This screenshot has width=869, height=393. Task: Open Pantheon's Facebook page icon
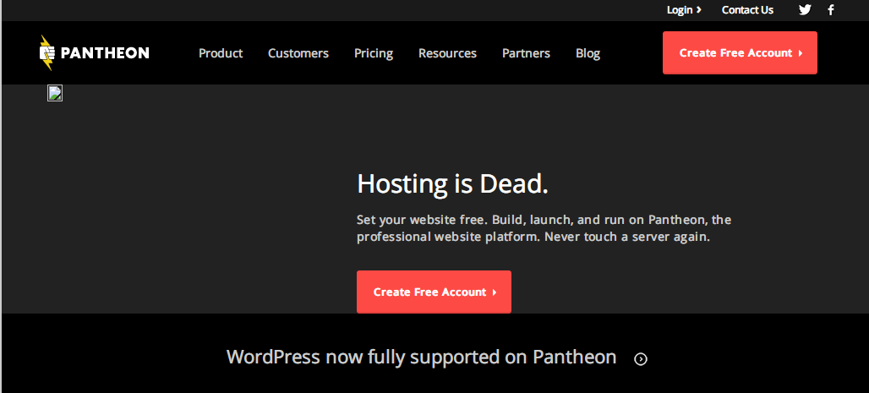click(x=831, y=10)
